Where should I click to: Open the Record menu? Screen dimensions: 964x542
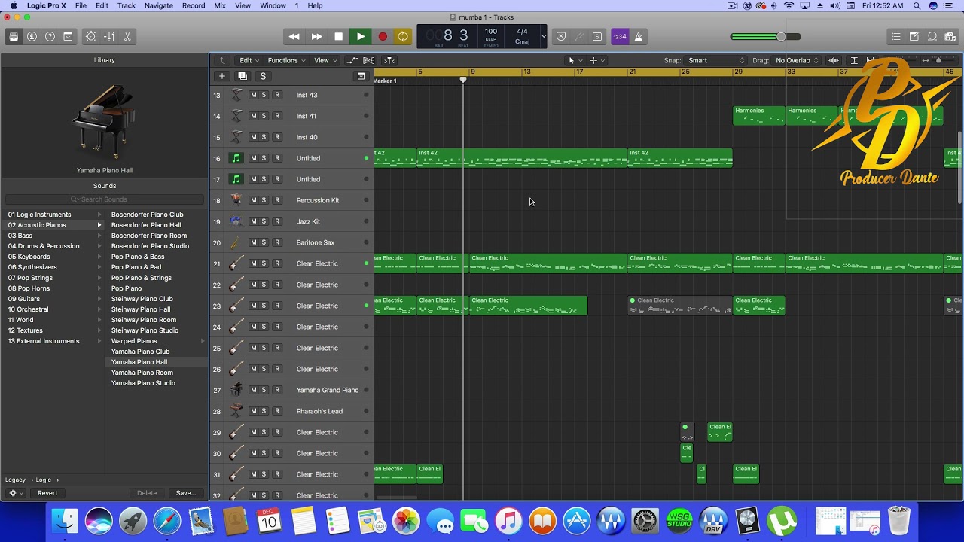(194, 5)
